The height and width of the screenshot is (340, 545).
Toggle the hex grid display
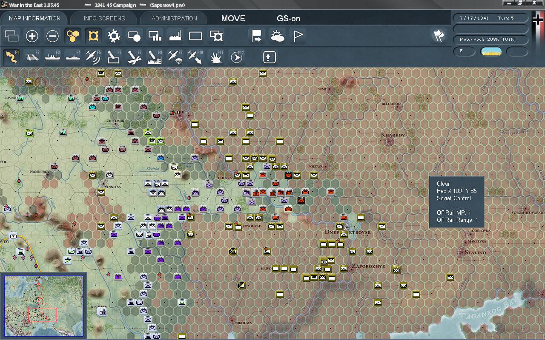click(x=73, y=36)
